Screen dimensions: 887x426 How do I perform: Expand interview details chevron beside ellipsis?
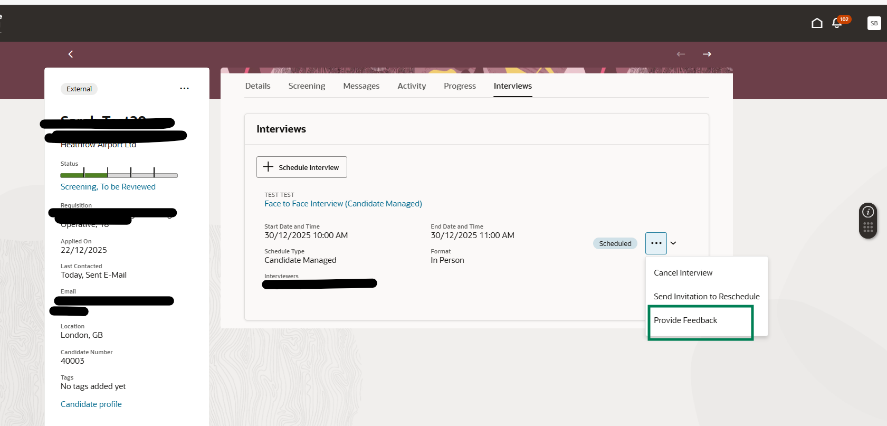(x=673, y=243)
